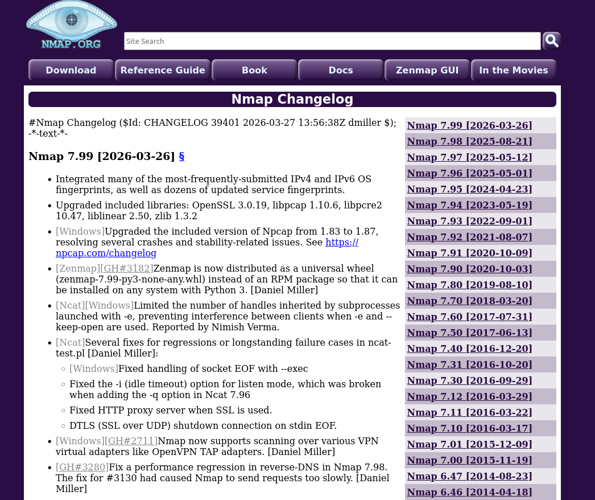Open the GH#3280 issue link
The image size is (595, 500).
pyautogui.click(x=81, y=467)
